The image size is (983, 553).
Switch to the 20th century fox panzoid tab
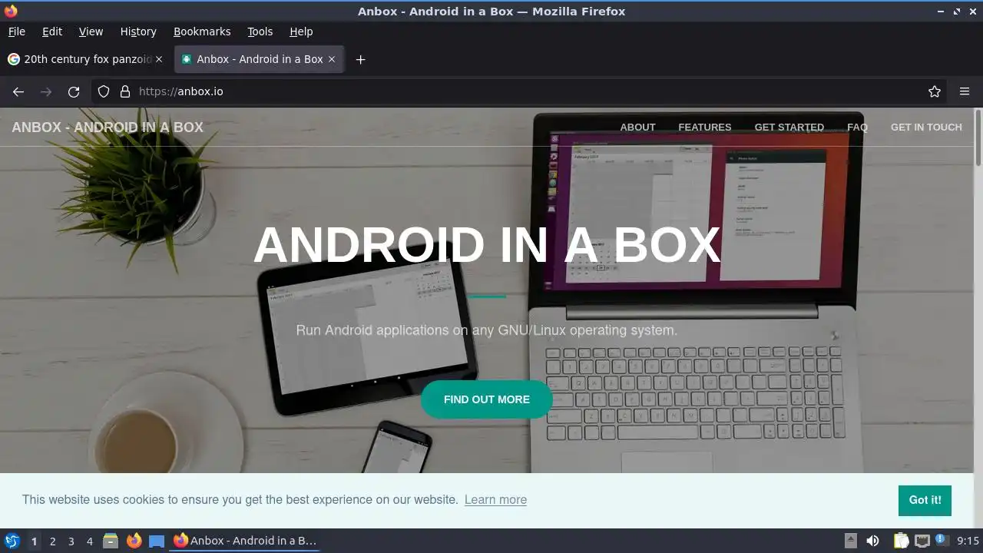point(85,59)
